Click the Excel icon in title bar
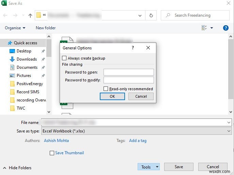Screen dimensions: 234x175 (4, 3)
